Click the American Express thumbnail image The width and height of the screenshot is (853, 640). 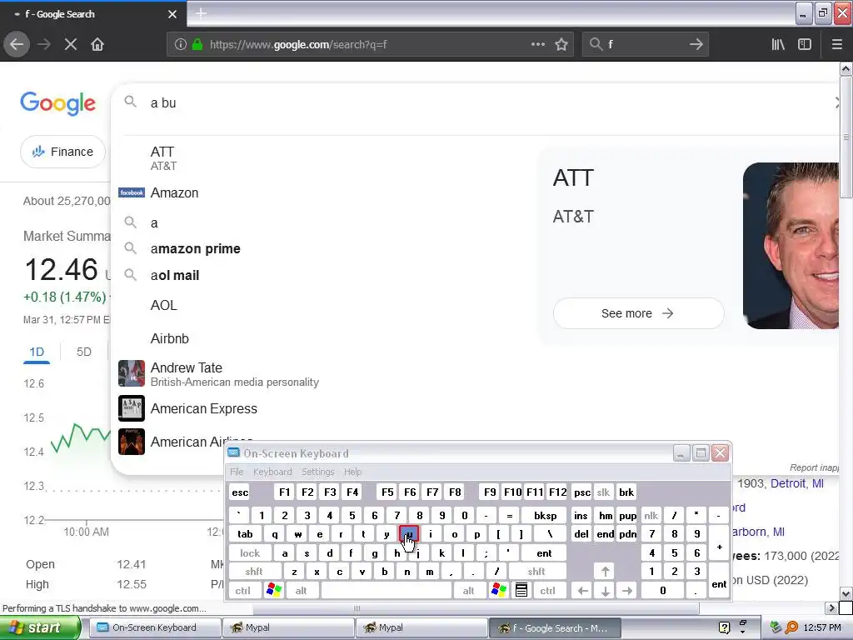pos(132,408)
